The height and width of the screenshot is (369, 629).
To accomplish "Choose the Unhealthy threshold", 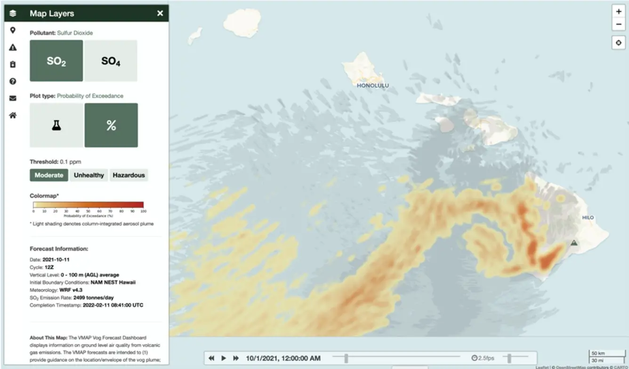I will (x=89, y=175).
